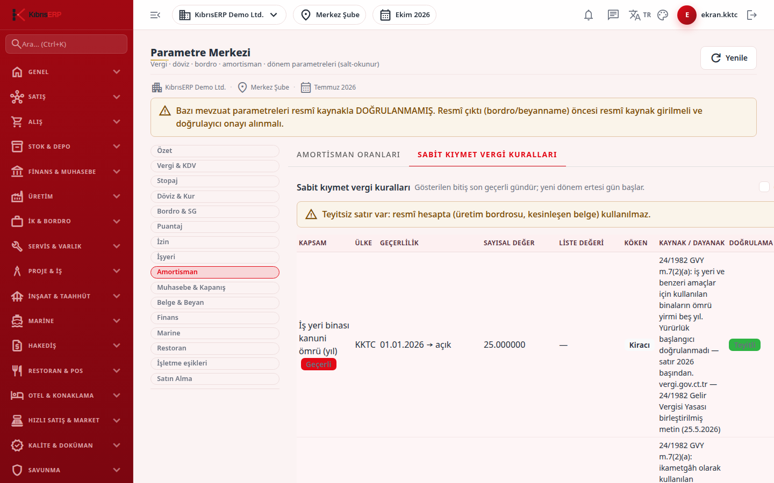The width and height of the screenshot is (774, 483).
Task: Click the Servis & Varlık wrench icon
Action: [x=17, y=246]
